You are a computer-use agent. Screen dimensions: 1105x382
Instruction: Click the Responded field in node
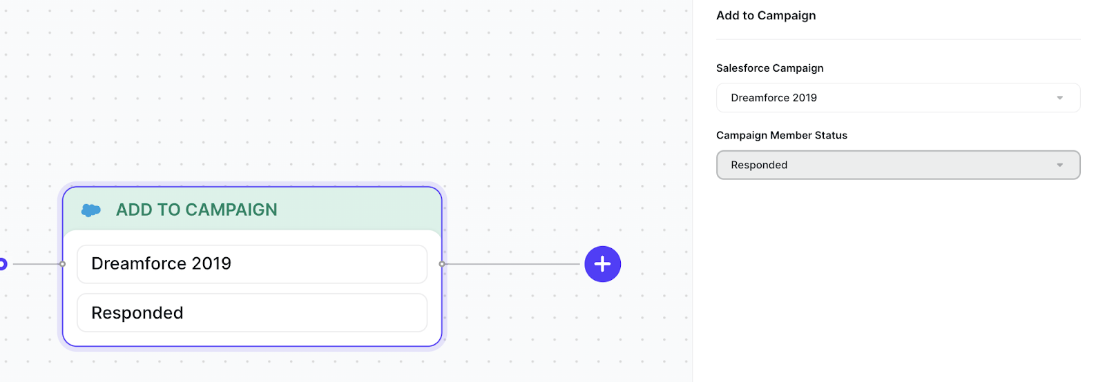point(252,313)
